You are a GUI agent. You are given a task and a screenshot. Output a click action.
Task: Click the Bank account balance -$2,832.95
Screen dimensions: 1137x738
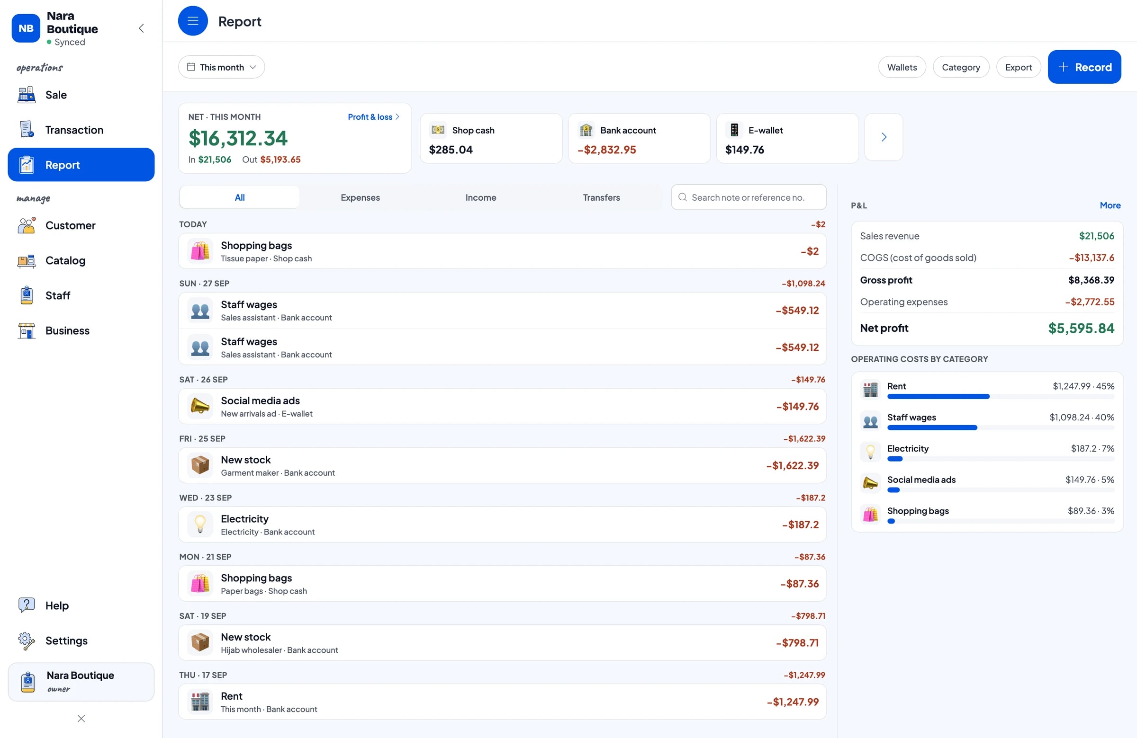pos(607,150)
